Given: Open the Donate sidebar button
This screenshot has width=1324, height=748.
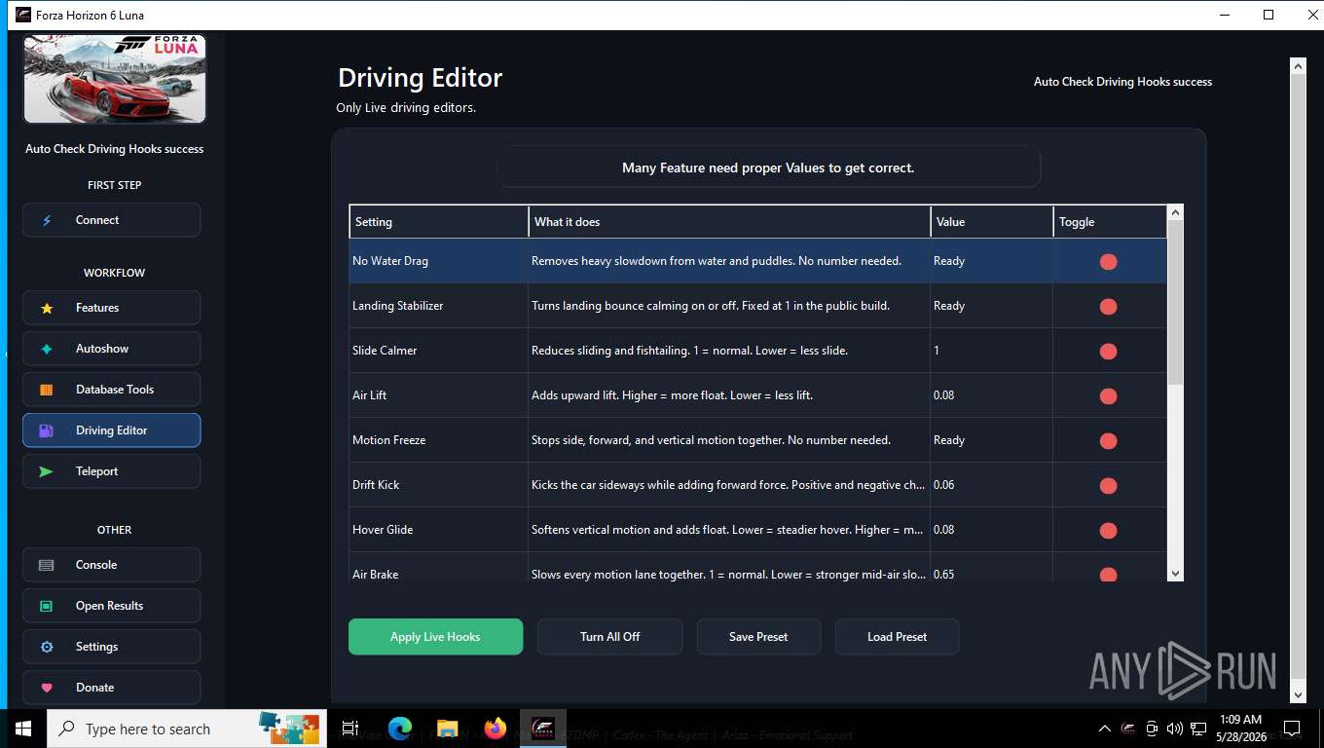Looking at the screenshot, I should (x=112, y=688).
